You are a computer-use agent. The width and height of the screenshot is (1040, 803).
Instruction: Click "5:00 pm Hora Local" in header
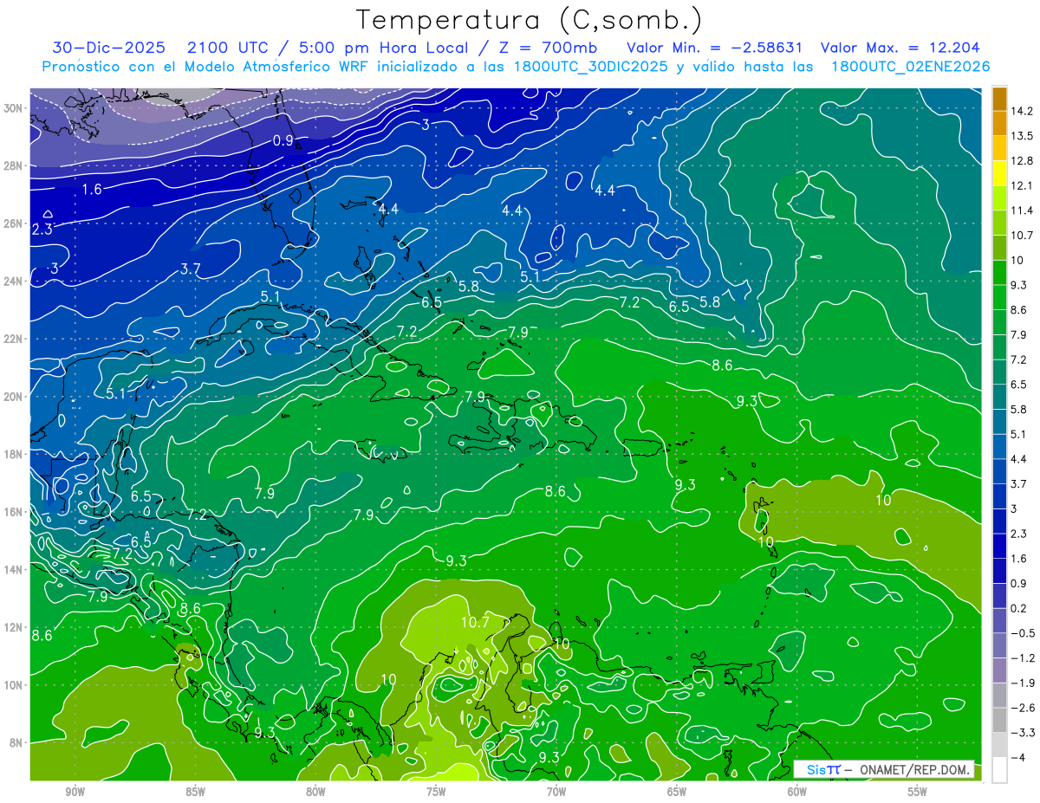point(383,48)
